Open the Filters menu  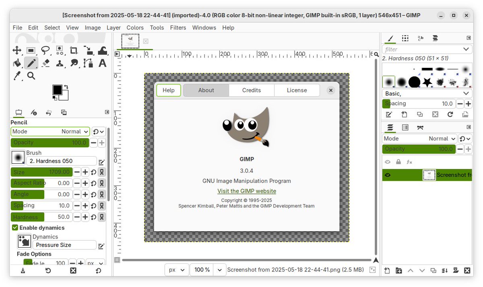point(178,28)
